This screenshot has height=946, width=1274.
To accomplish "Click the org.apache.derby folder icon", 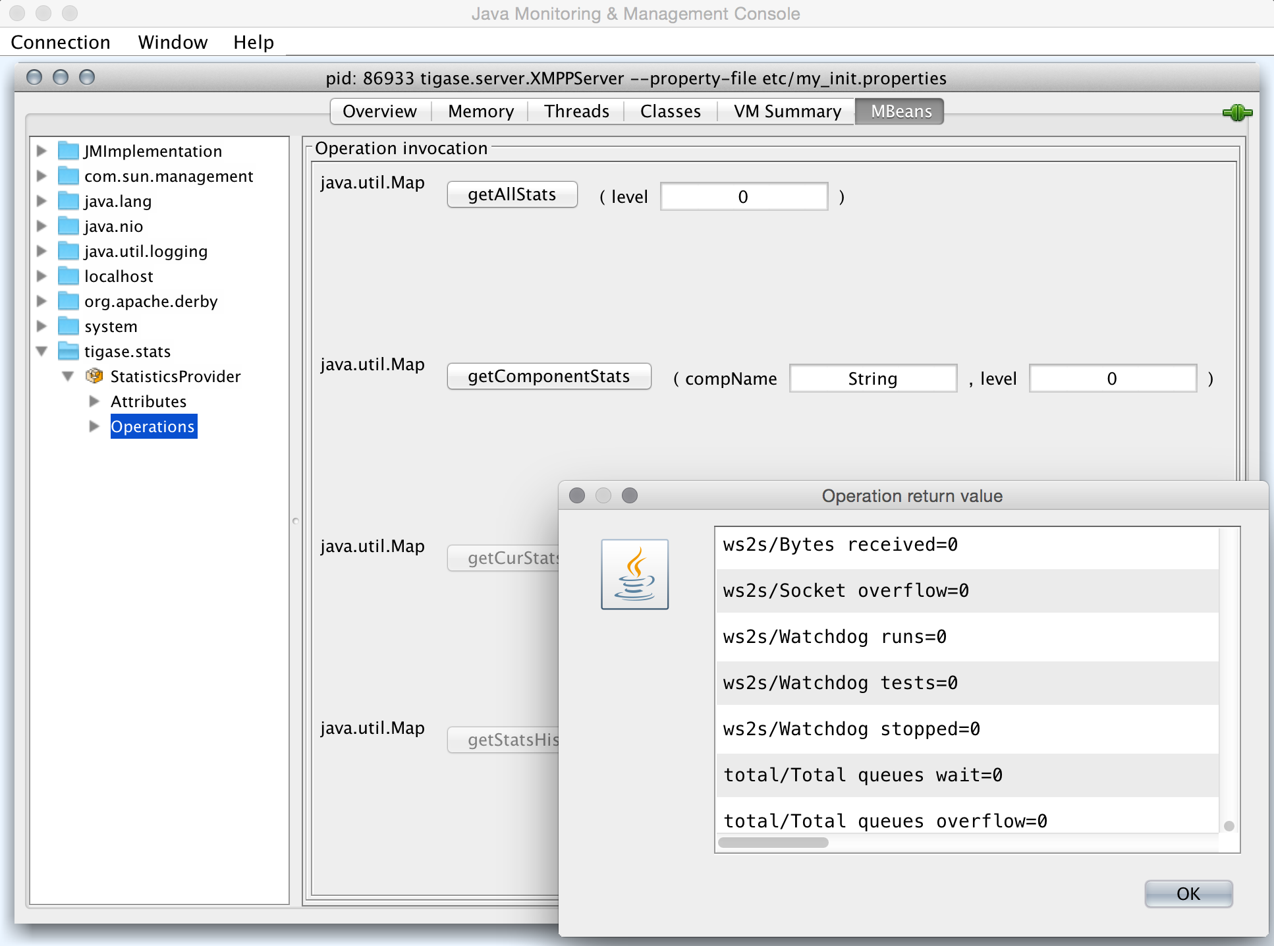I will pyautogui.click(x=69, y=301).
